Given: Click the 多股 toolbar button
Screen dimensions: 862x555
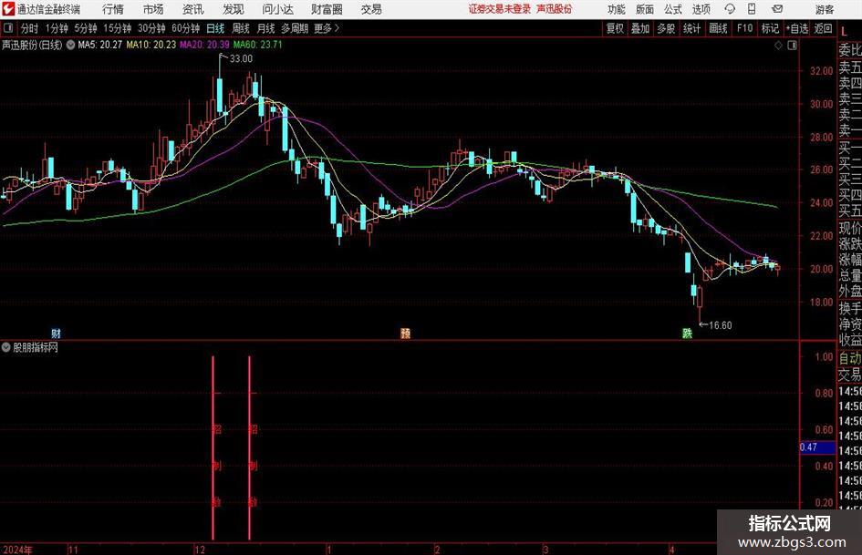Looking at the screenshot, I should point(666,28).
